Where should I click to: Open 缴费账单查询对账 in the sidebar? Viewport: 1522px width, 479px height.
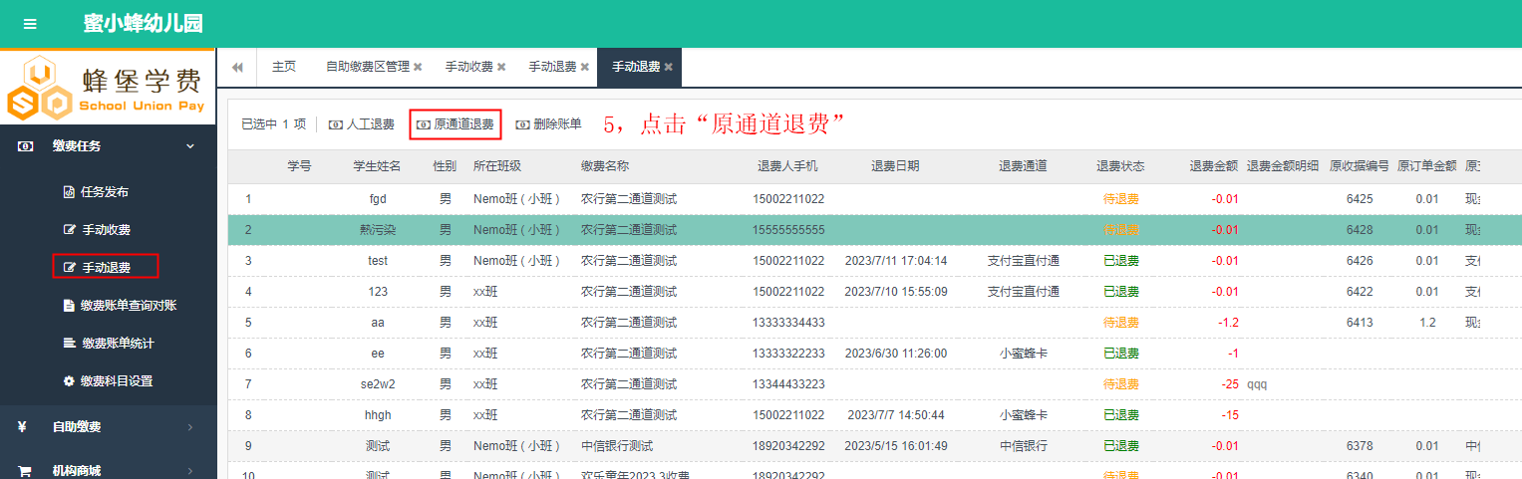(x=129, y=306)
